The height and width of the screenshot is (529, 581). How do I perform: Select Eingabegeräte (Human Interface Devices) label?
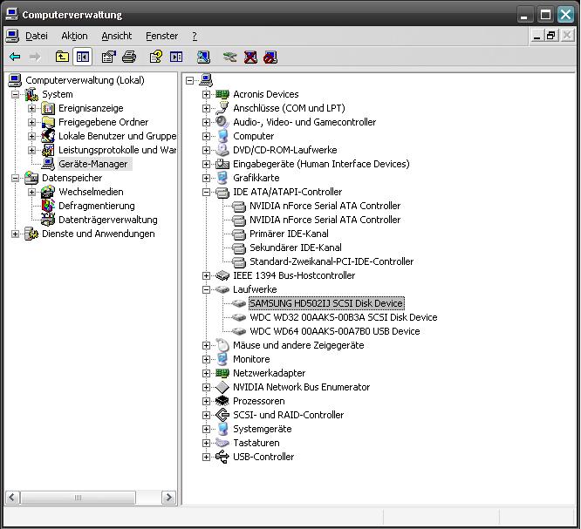pyautogui.click(x=321, y=164)
